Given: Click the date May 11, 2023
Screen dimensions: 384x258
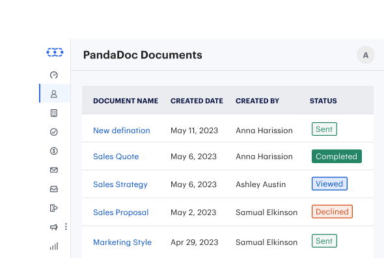Looking at the screenshot, I should [x=194, y=131].
